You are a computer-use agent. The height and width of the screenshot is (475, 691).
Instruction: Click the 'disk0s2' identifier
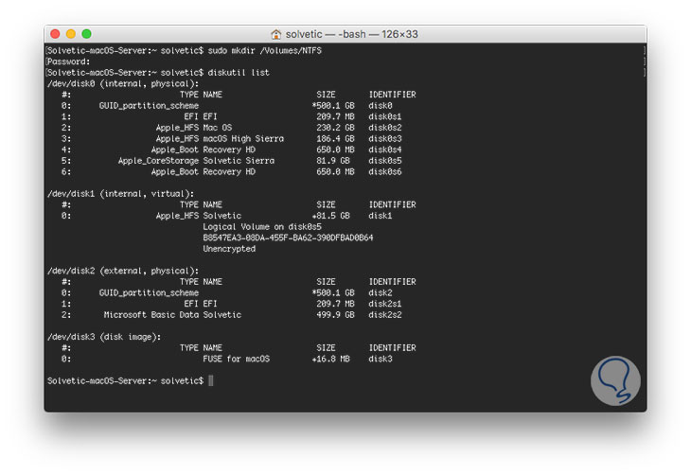click(x=384, y=128)
